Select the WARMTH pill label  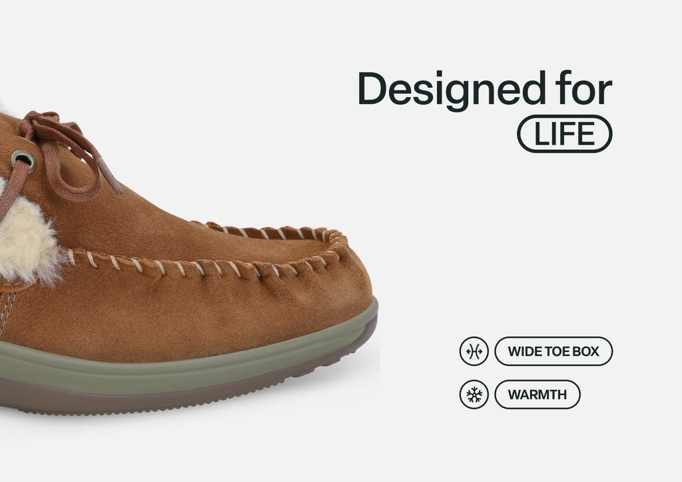pyautogui.click(x=537, y=395)
